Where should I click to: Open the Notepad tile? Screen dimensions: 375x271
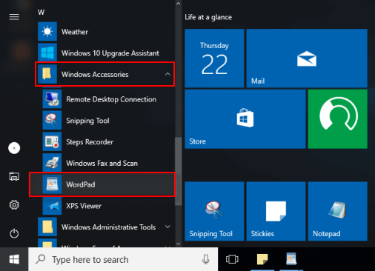[x=338, y=211]
